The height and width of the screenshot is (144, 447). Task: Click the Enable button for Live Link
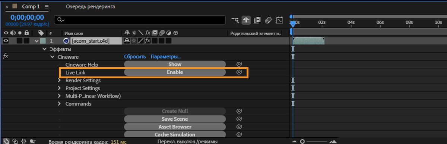(x=175, y=72)
